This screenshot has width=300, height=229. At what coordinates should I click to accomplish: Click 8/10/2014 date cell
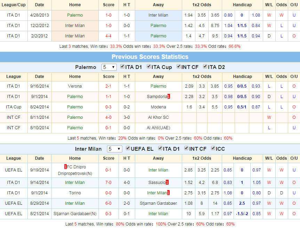click(39, 128)
